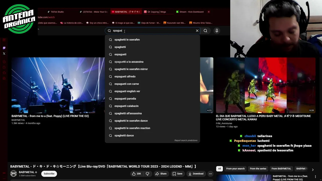This screenshot has width=322, height=181.
Task: Select suggestion 'espagueti alfredo'
Action: click(152, 76)
